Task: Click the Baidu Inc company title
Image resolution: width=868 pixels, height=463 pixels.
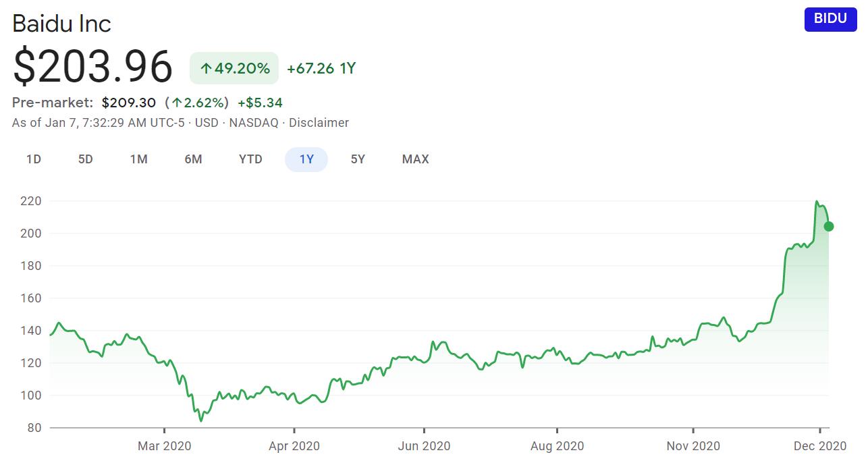Action: click(61, 24)
